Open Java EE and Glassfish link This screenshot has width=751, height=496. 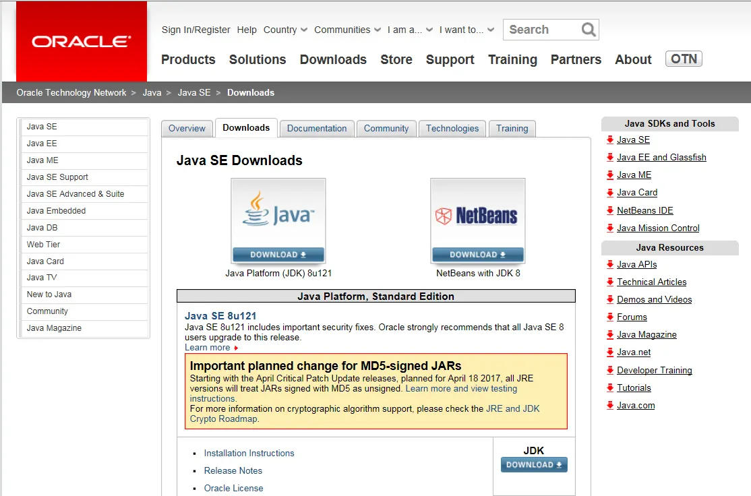(661, 158)
